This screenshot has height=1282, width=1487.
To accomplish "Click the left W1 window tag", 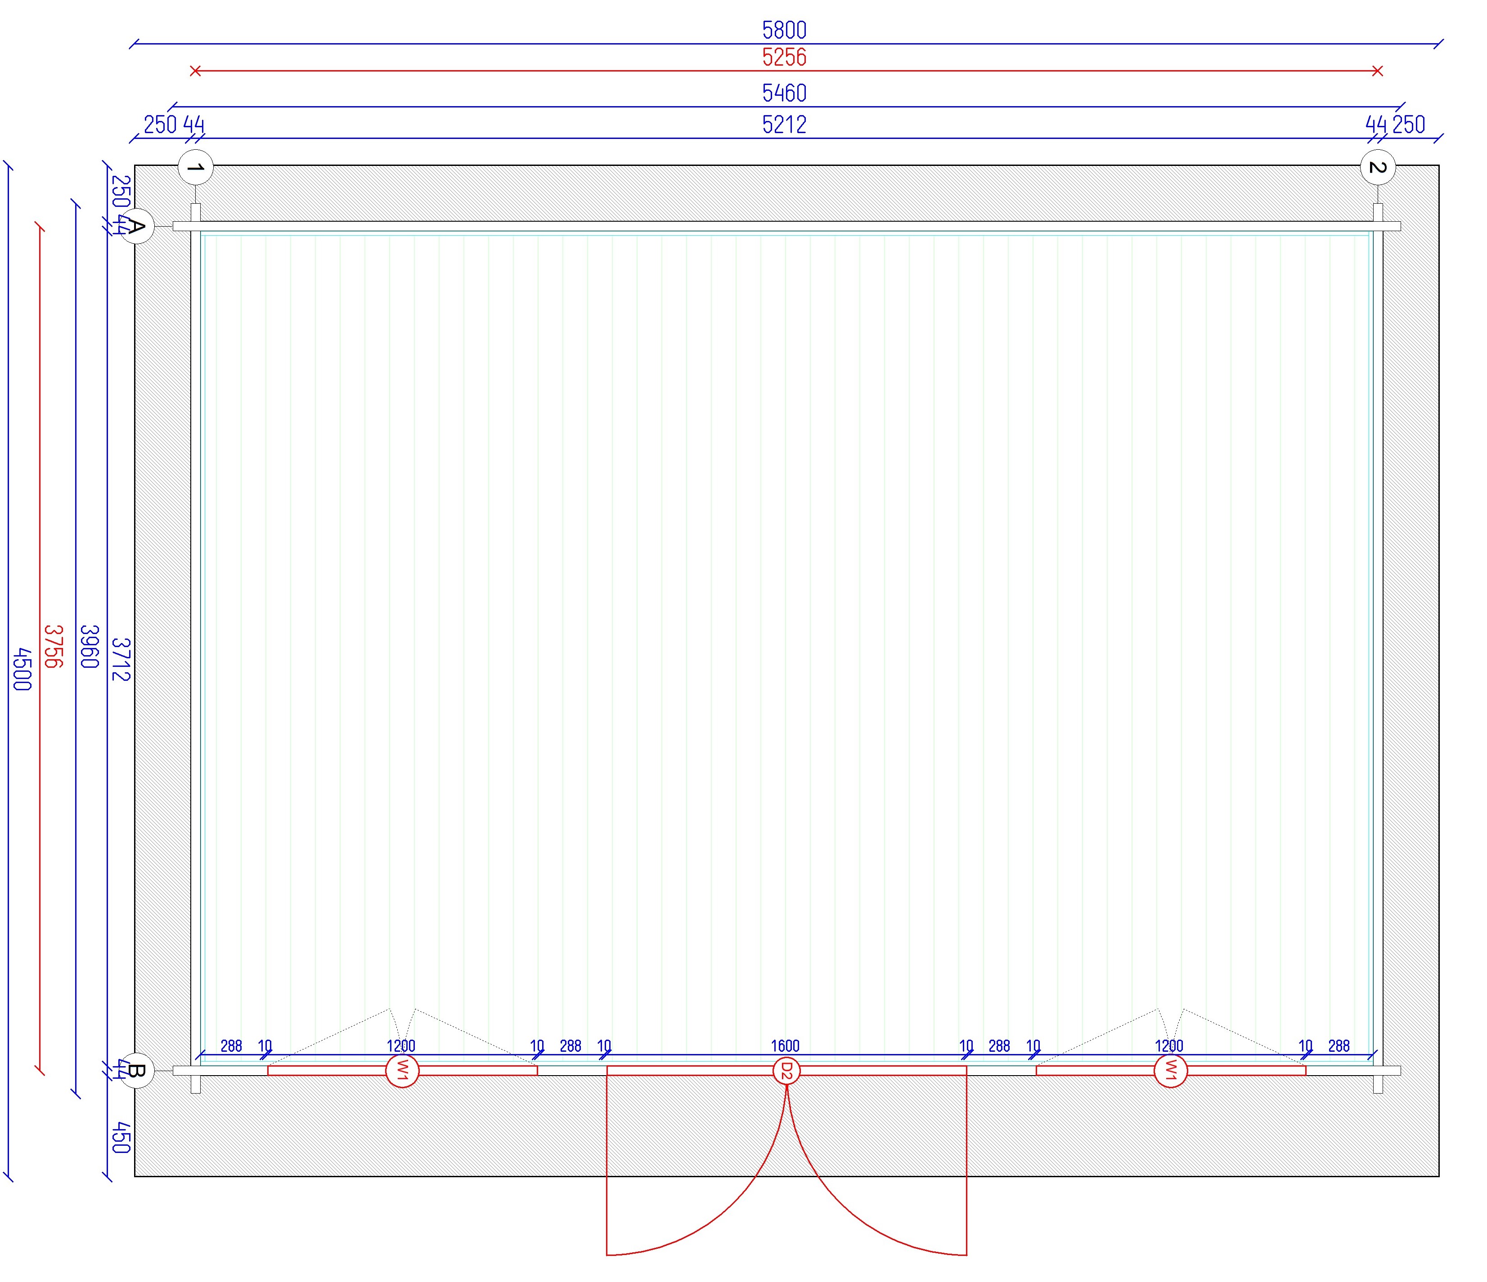I will click(x=402, y=1071).
